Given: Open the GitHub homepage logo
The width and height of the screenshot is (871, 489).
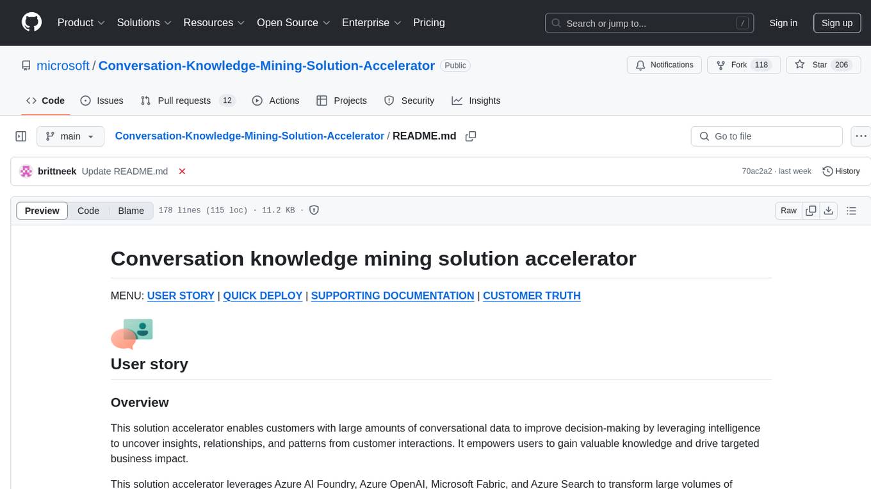Looking at the screenshot, I should coord(31,22).
